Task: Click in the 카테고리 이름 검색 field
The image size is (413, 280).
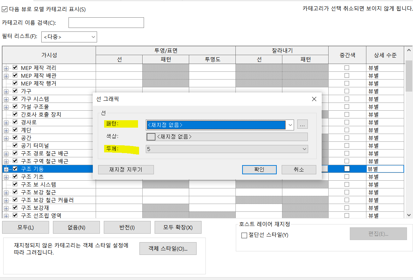Action: (106, 23)
